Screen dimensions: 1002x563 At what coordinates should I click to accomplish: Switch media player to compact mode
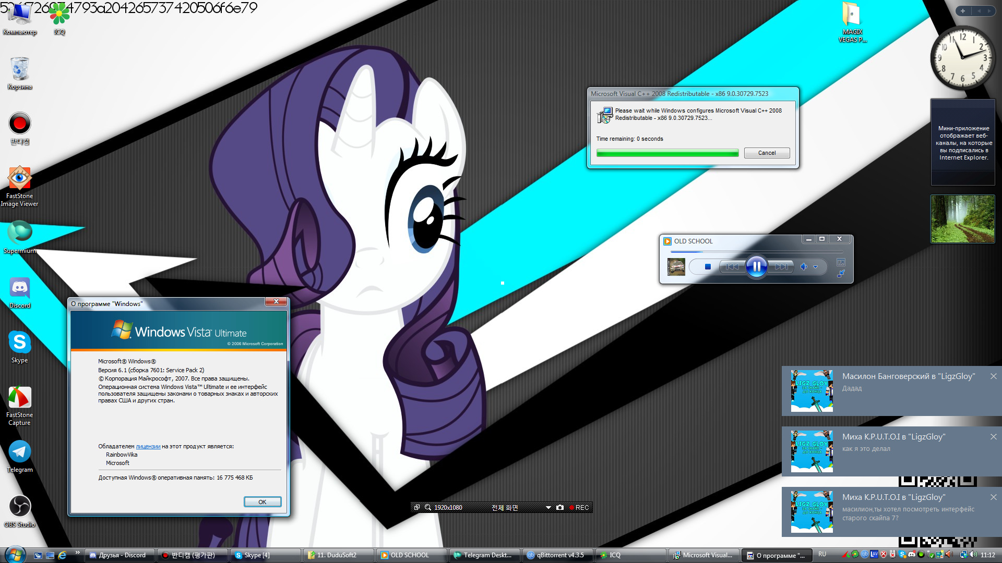tap(841, 274)
